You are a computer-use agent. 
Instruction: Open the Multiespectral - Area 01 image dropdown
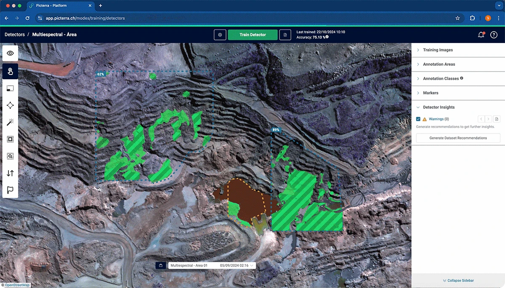212,266
